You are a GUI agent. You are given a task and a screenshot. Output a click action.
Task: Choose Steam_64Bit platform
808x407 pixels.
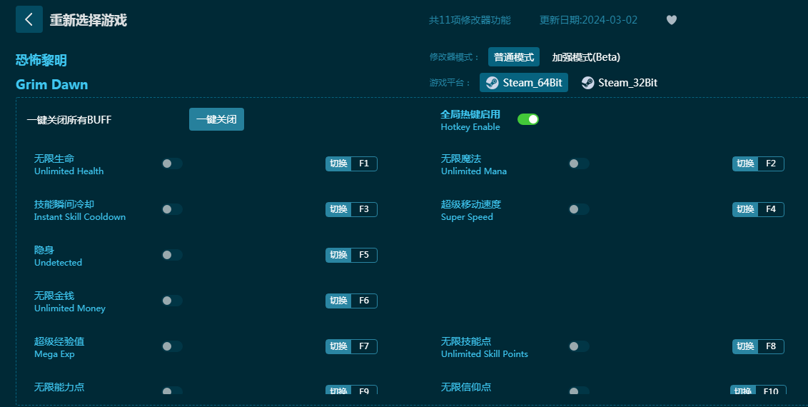523,82
